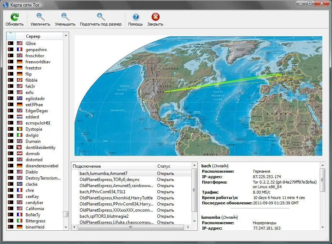
Task: Click the details panel scroll up arrow
Action: coord(323,165)
